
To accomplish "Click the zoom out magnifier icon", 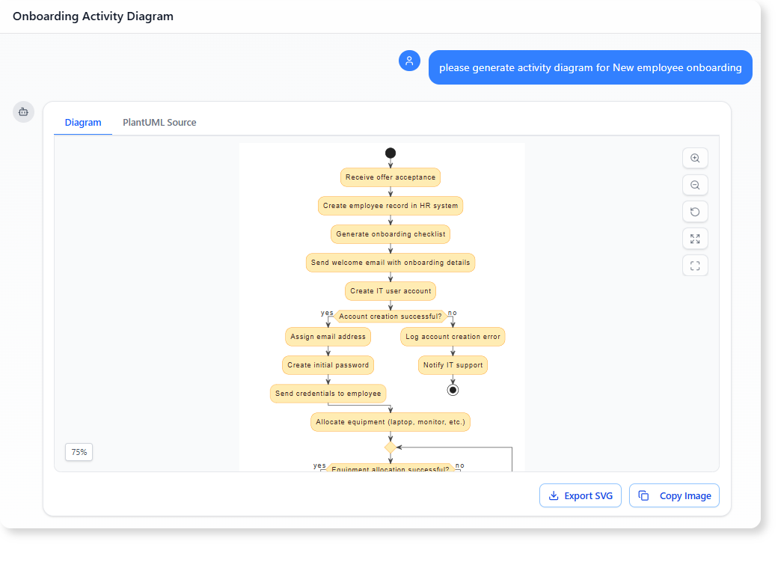I will pyautogui.click(x=695, y=185).
